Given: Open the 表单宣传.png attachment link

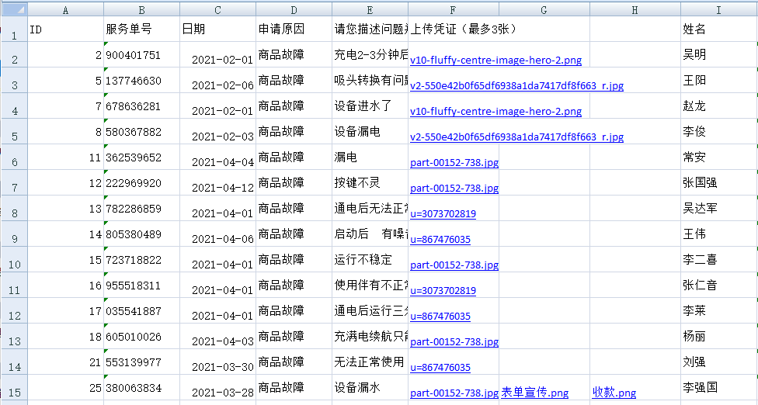Looking at the screenshot, I should 534,393.
